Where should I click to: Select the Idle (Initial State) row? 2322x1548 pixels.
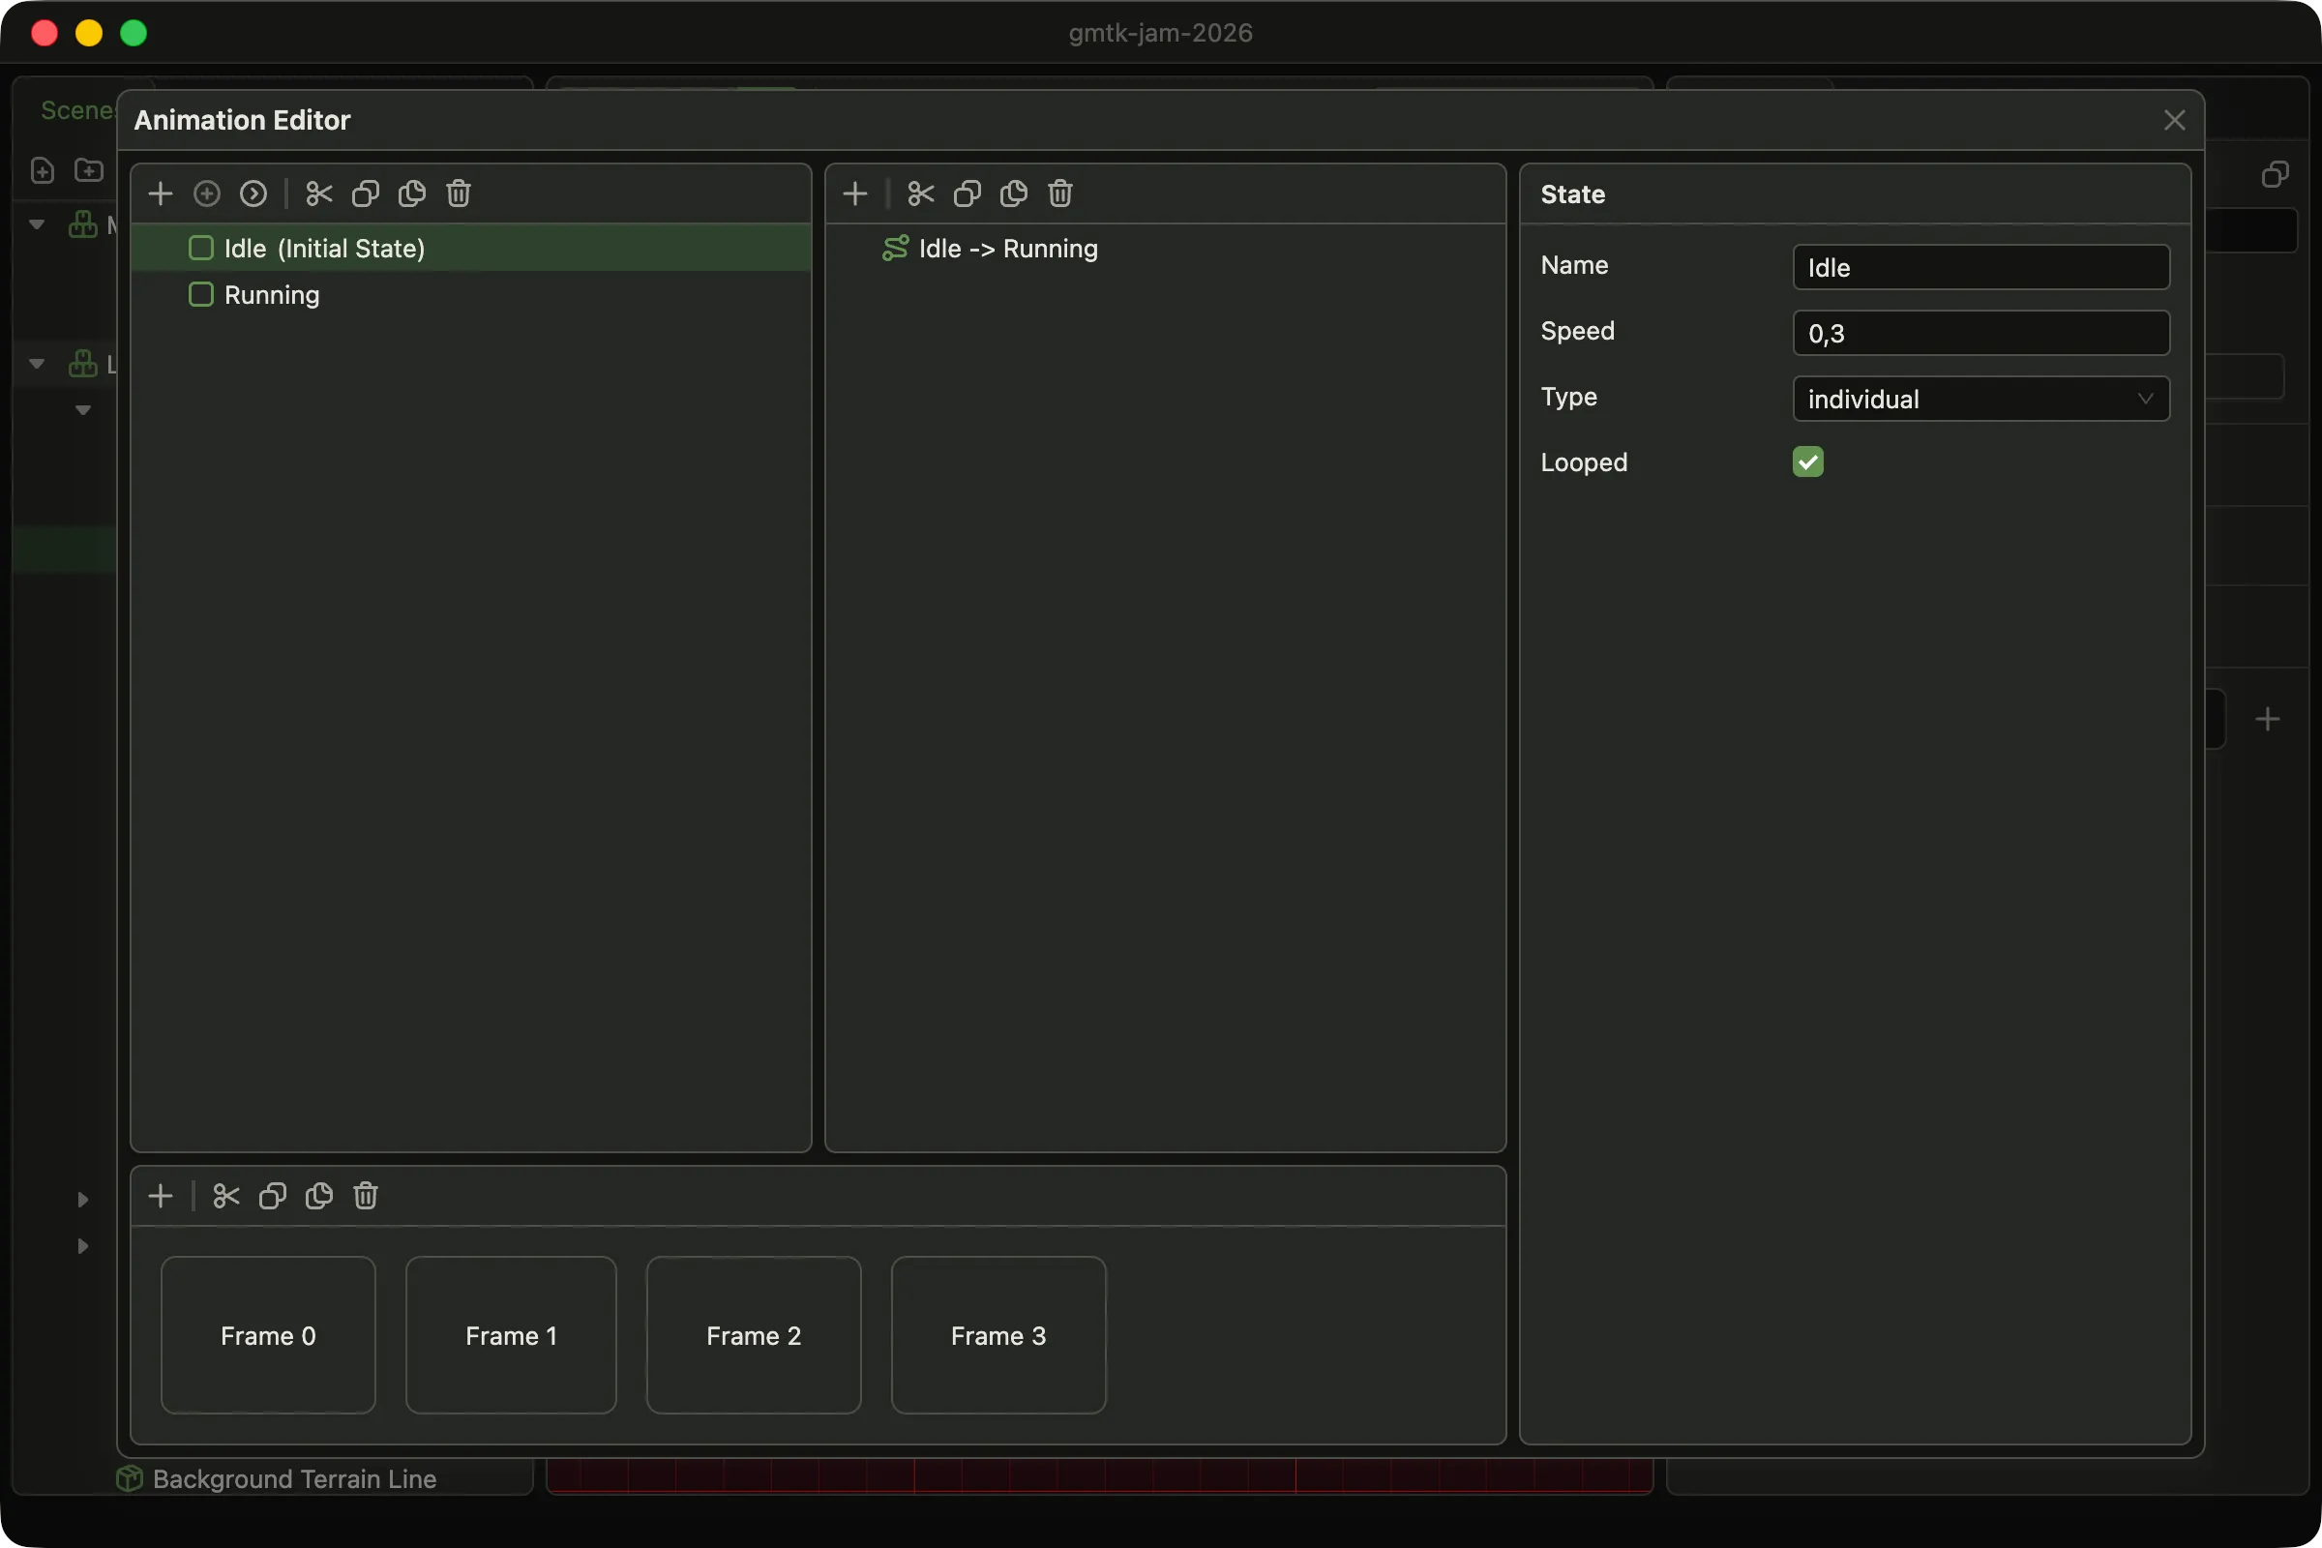pyautogui.click(x=471, y=249)
